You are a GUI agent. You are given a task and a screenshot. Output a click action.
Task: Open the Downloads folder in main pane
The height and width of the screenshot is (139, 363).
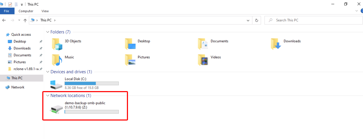(x=276, y=44)
